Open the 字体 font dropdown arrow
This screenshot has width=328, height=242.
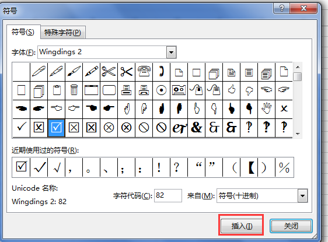tap(172, 52)
